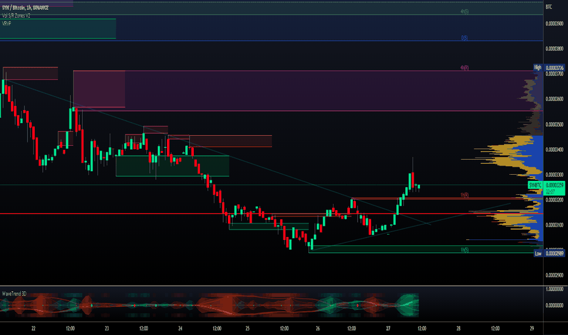
Task: Click date 26 on the time axis
Action: pos(318,328)
